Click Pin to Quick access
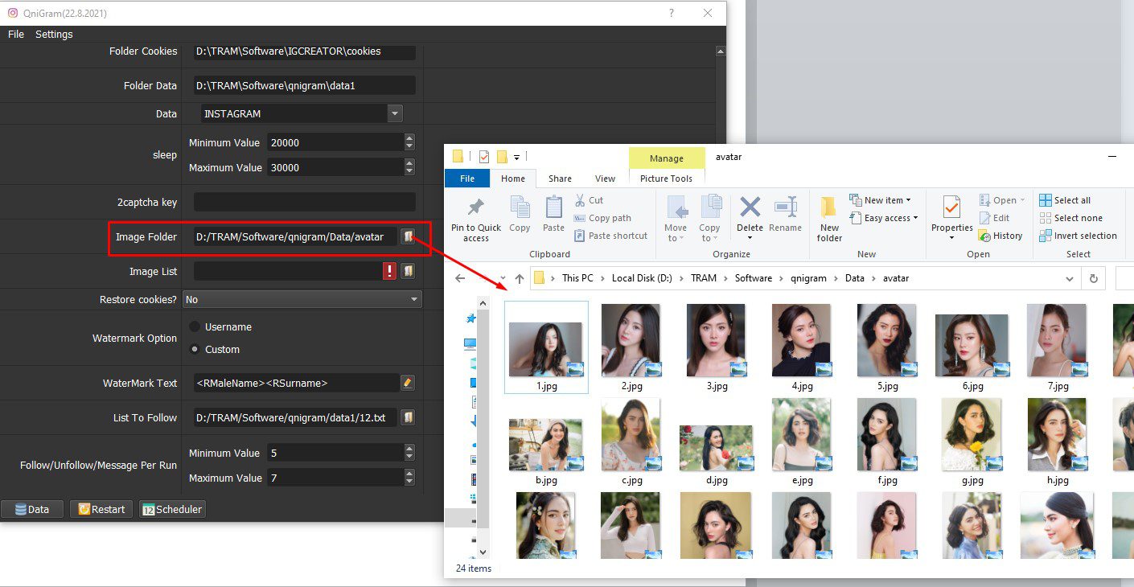 pos(476,220)
